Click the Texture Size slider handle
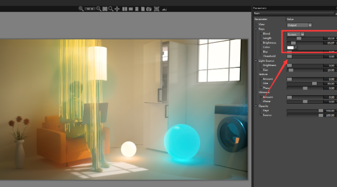The height and width of the screenshot is (187, 337). coord(314,83)
